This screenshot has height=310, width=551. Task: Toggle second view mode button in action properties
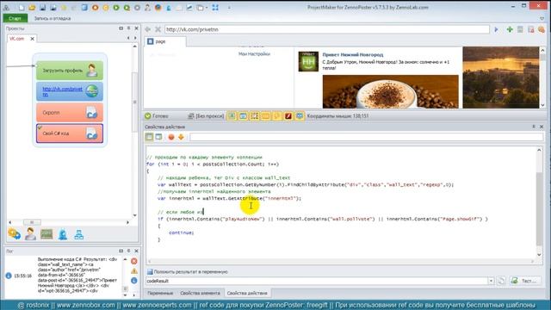pos(158,137)
